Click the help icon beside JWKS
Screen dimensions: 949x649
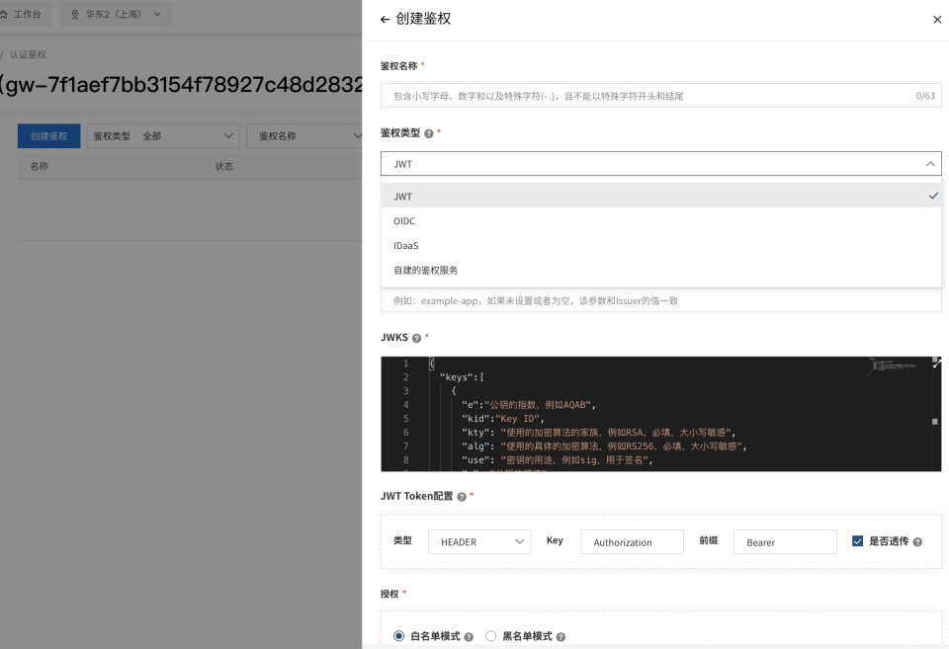point(416,338)
